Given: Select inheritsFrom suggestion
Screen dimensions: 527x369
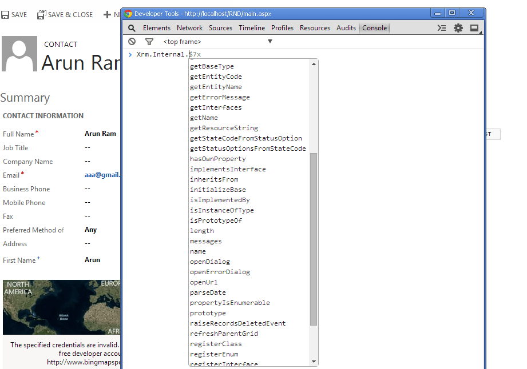Looking at the screenshot, I should (214, 179).
